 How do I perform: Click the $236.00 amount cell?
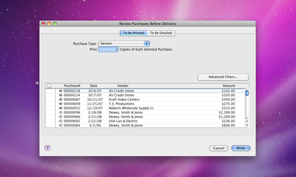(x=228, y=121)
